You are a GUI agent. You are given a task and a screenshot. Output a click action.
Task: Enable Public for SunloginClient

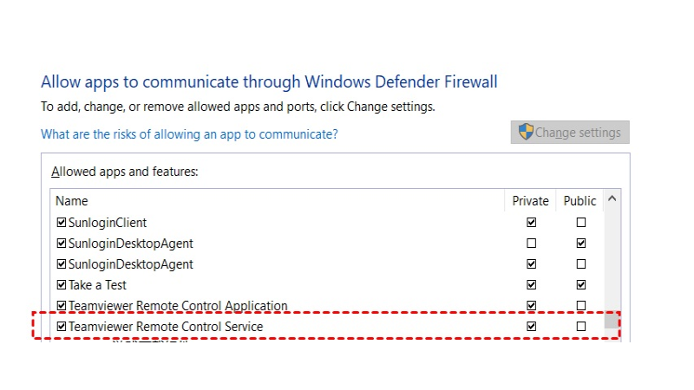click(x=581, y=222)
